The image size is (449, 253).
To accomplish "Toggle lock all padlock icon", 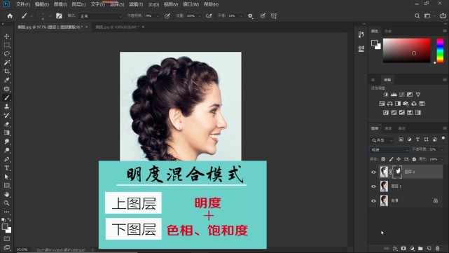I will (x=414, y=159).
